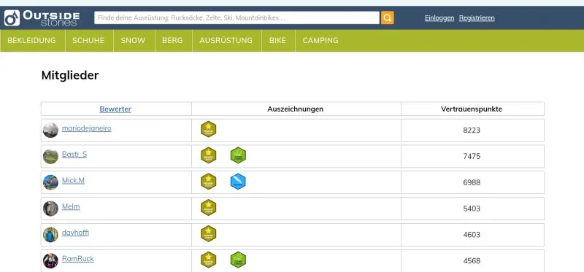Image resolution: width=584 pixels, height=272 pixels.
Task: Click the Mitglieder page heading
Action: 70,75
